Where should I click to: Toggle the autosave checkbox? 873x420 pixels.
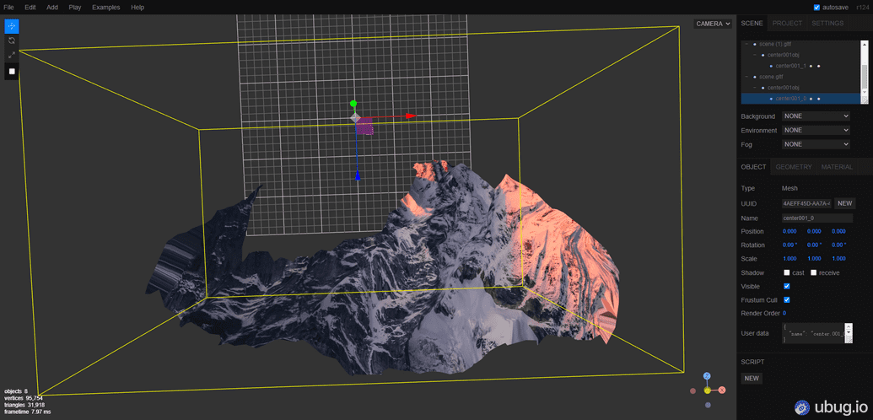[816, 8]
